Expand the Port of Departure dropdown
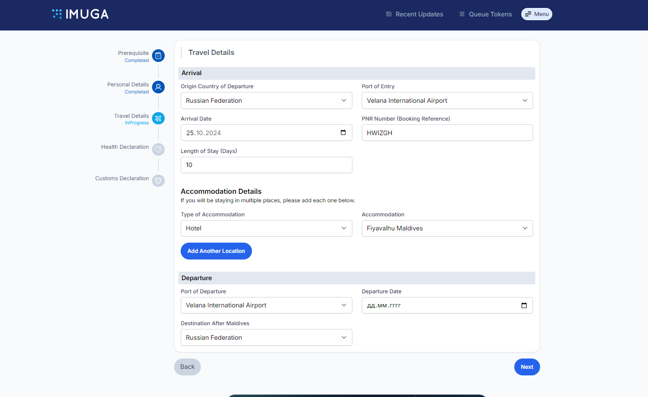Viewport: 648px width, 397px height. 266,305
